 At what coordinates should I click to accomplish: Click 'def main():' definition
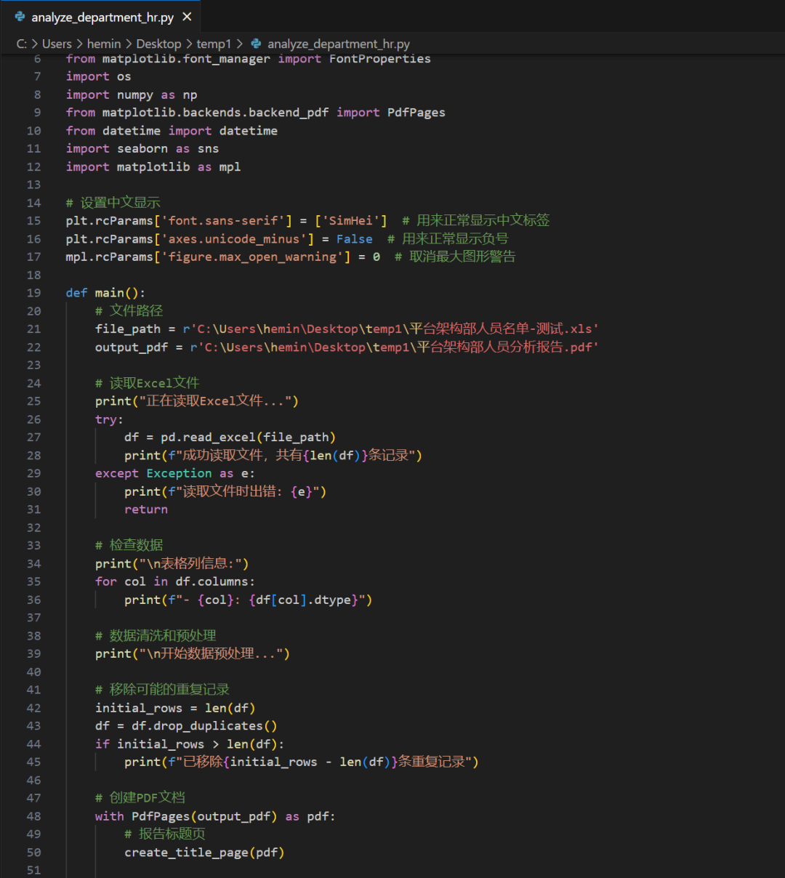pyautogui.click(x=105, y=293)
